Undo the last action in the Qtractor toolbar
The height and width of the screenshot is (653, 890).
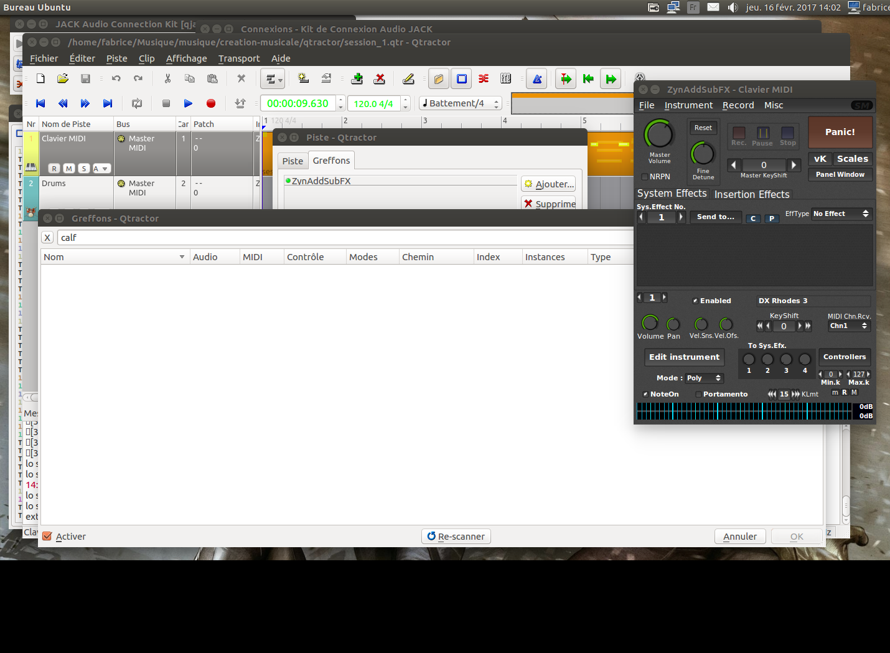coord(116,78)
